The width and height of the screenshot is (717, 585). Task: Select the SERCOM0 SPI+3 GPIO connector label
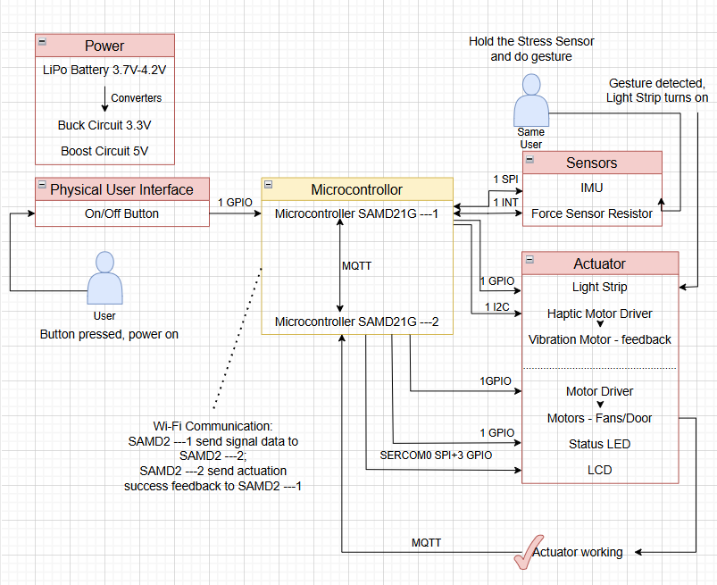pos(435,455)
